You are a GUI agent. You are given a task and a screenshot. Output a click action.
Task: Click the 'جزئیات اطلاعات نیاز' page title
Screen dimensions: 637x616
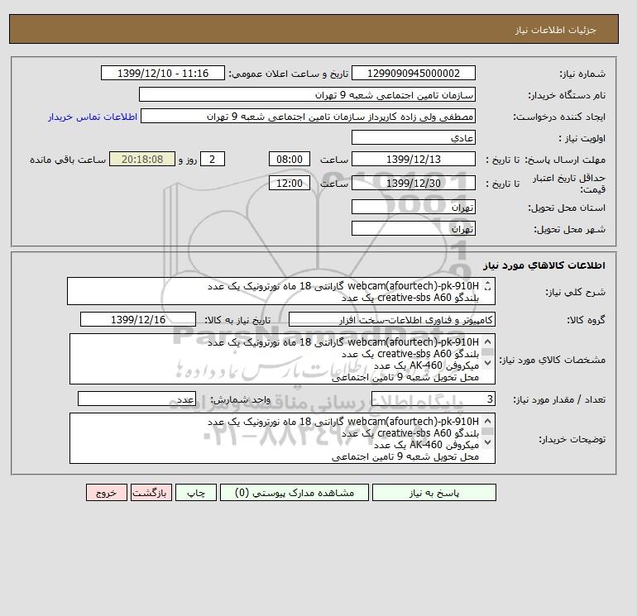[x=555, y=30]
